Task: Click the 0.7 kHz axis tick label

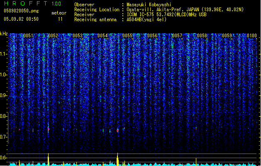Action: click(4, 137)
